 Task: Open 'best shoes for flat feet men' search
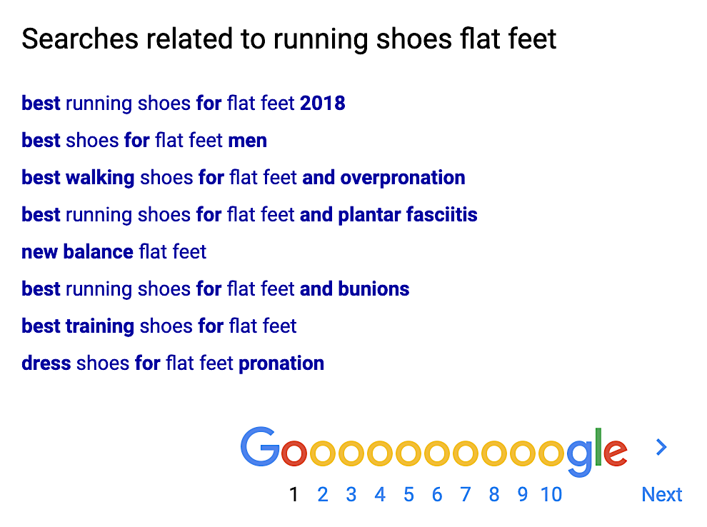(x=144, y=140)
